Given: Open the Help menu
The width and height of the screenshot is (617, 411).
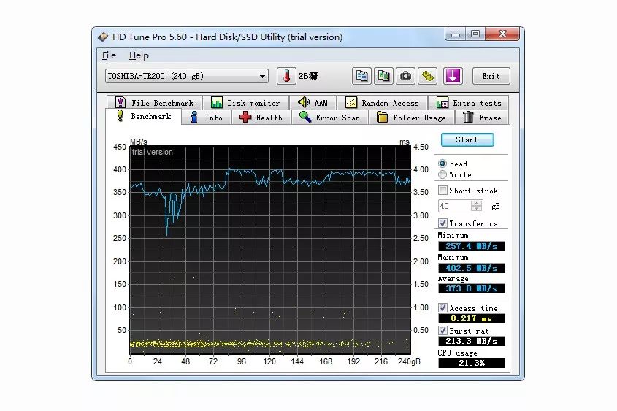Looking at the screenshot, I should pos(139,55).
